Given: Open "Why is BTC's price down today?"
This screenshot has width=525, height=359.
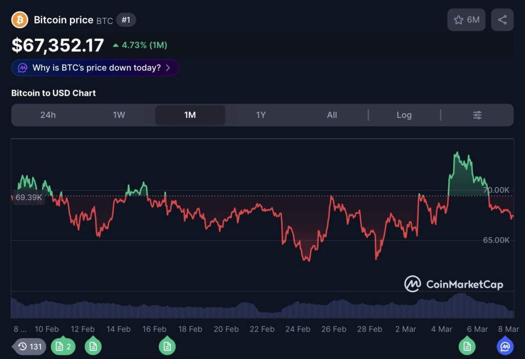Looking at the screenshot, I should [96, 68].
